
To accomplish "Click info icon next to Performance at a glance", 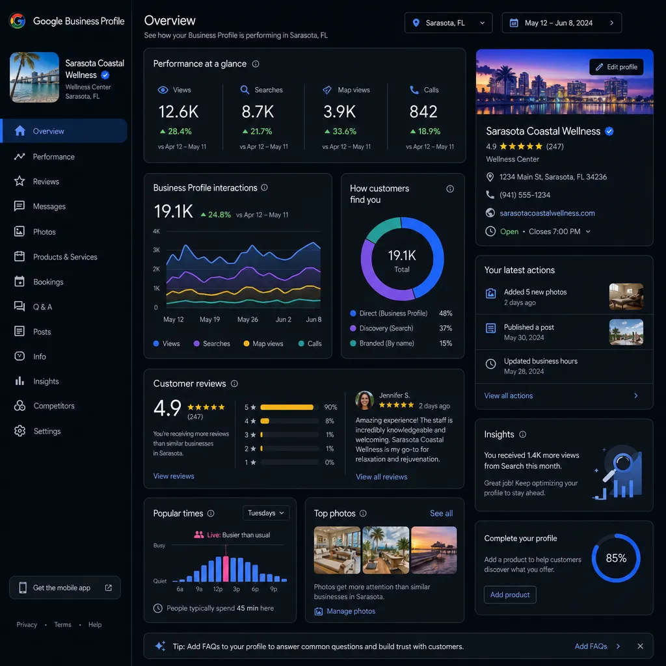I will point(256,64).
